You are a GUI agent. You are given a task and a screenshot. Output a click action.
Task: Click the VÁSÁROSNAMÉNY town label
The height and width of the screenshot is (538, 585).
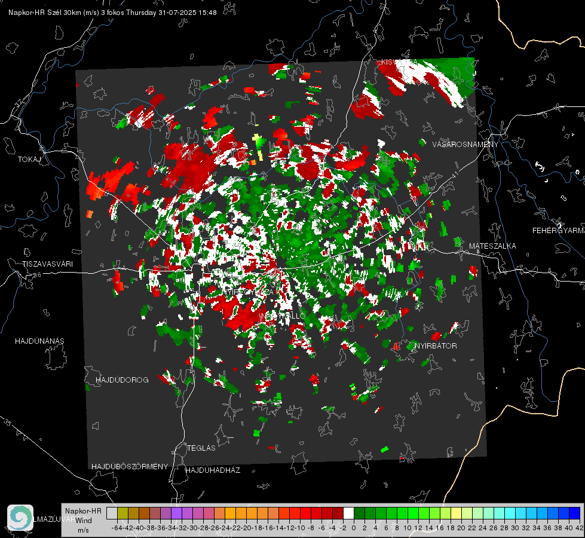(x=465, y=144)
